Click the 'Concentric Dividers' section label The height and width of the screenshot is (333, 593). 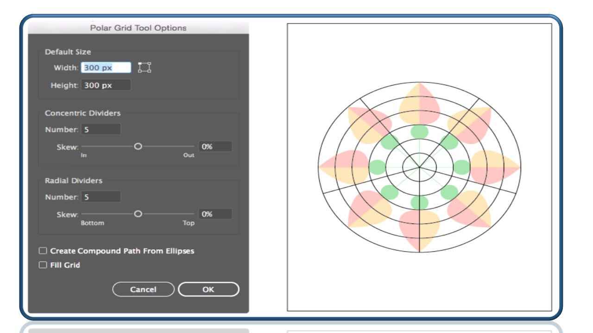[x=82, y=113]
